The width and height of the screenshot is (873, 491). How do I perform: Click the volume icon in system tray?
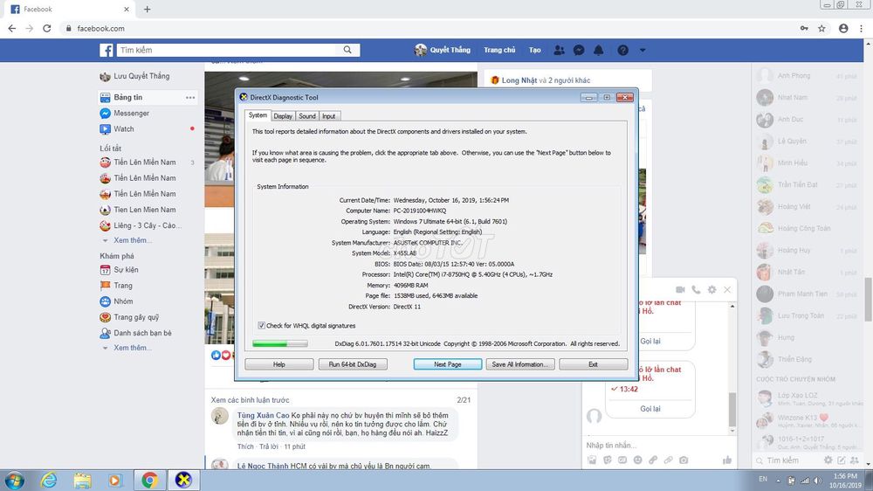click(817, 481)
